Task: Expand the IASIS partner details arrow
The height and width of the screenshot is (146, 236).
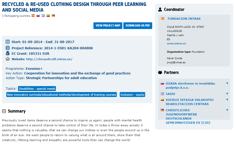Action: click(227, 94)
